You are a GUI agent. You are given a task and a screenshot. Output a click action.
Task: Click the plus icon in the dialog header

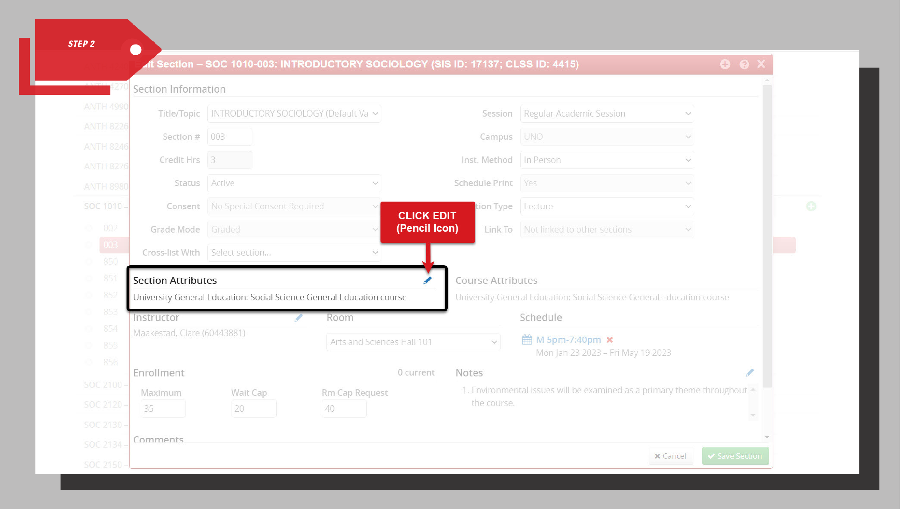[725, 64]
